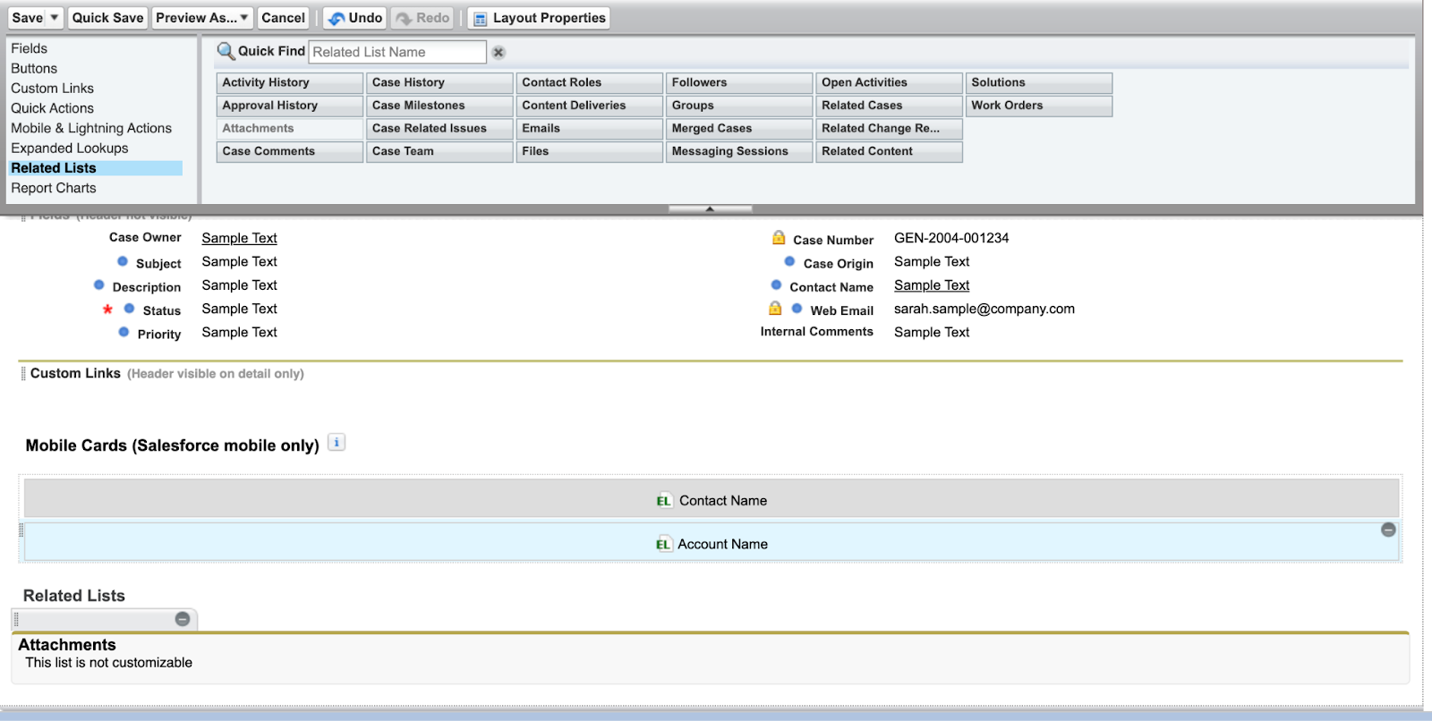Click the Contact Name Sample Text link

click(932, 285)
